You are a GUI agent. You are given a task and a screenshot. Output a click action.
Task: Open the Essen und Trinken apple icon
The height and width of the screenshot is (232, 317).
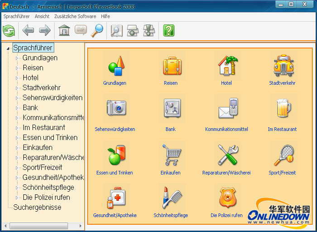point(116,155)
